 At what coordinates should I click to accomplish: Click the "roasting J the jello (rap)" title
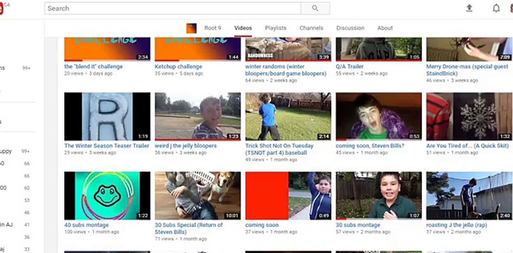click(x=457, y=225)
